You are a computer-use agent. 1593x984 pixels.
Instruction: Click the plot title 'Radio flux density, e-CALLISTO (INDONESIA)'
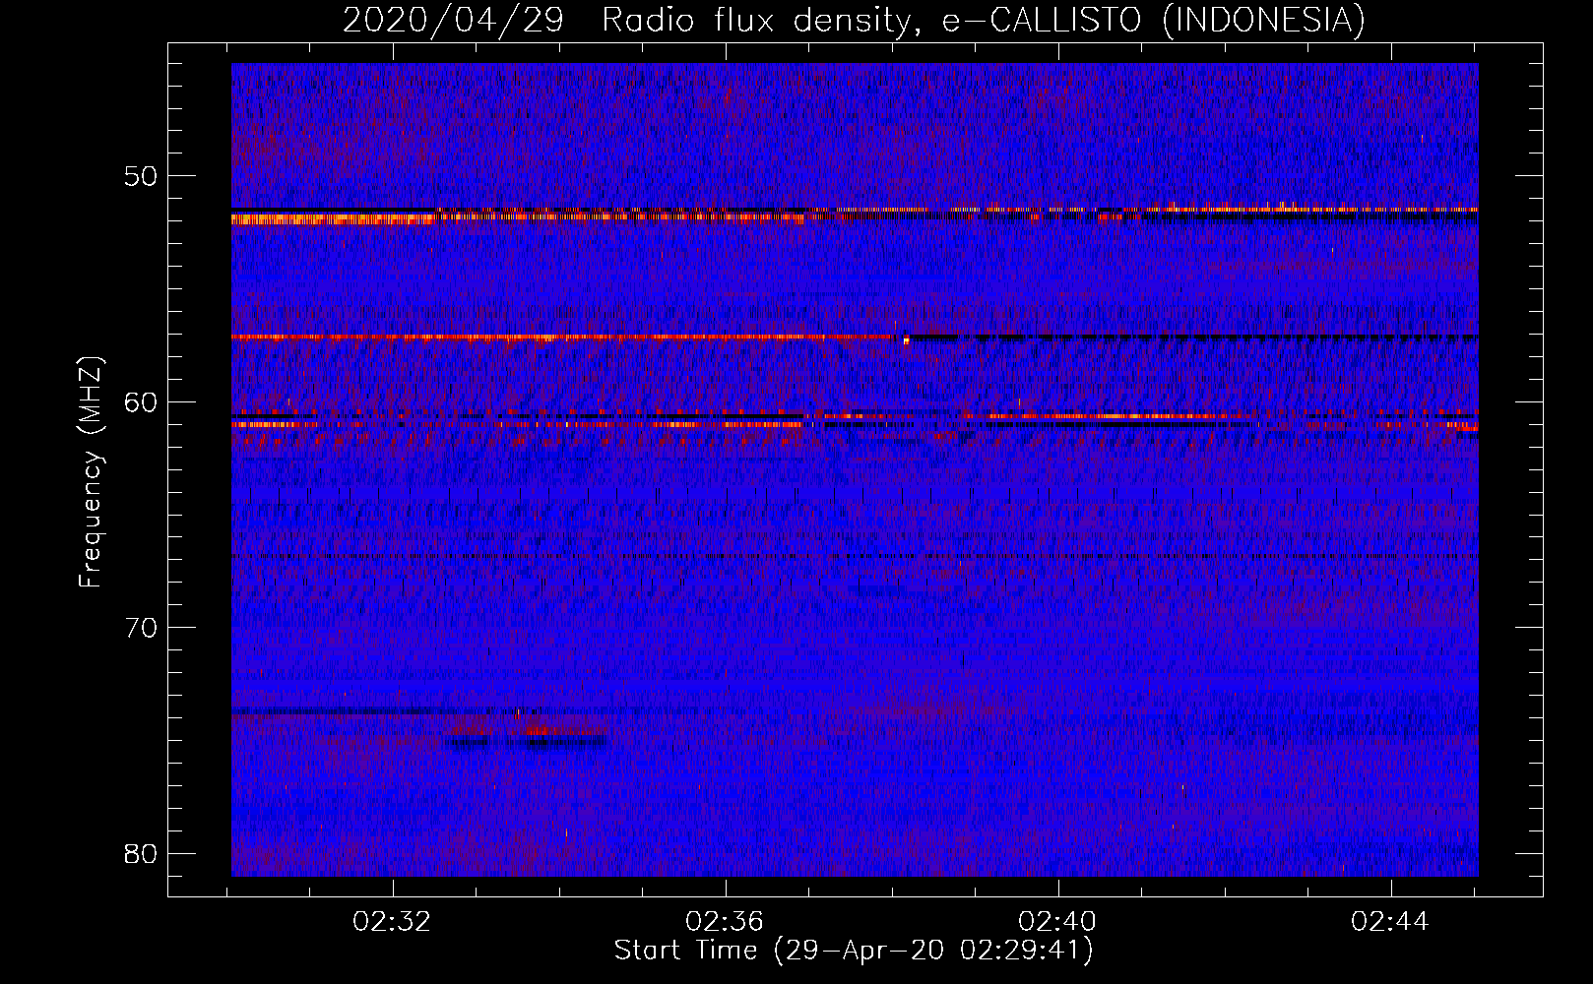pos(984,20)
